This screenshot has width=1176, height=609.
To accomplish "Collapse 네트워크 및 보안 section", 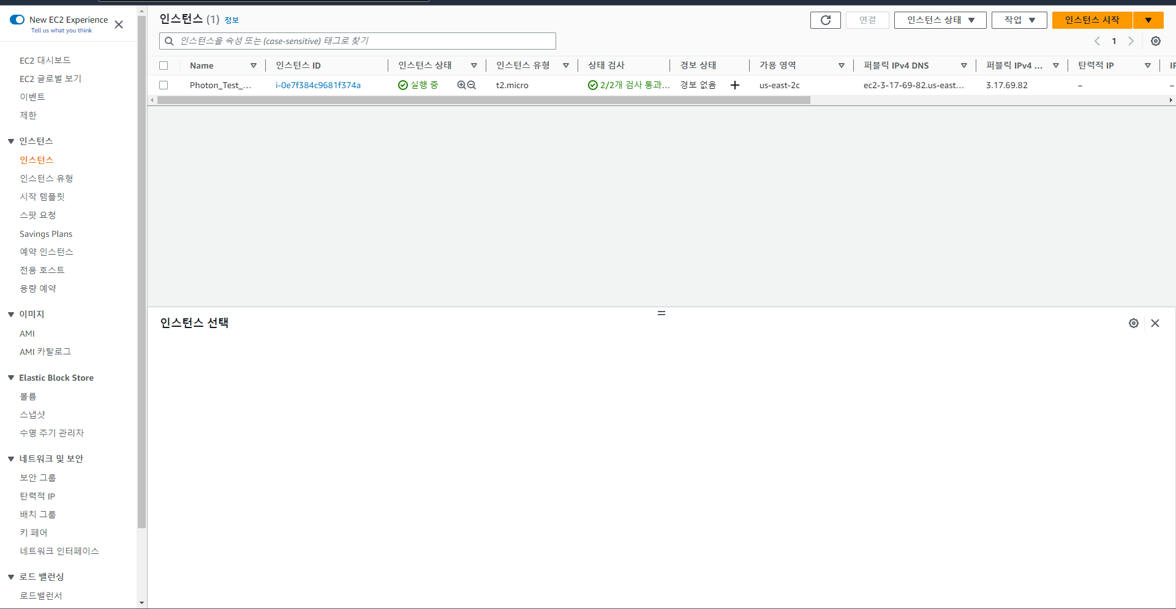I will [x=11, y=459].
